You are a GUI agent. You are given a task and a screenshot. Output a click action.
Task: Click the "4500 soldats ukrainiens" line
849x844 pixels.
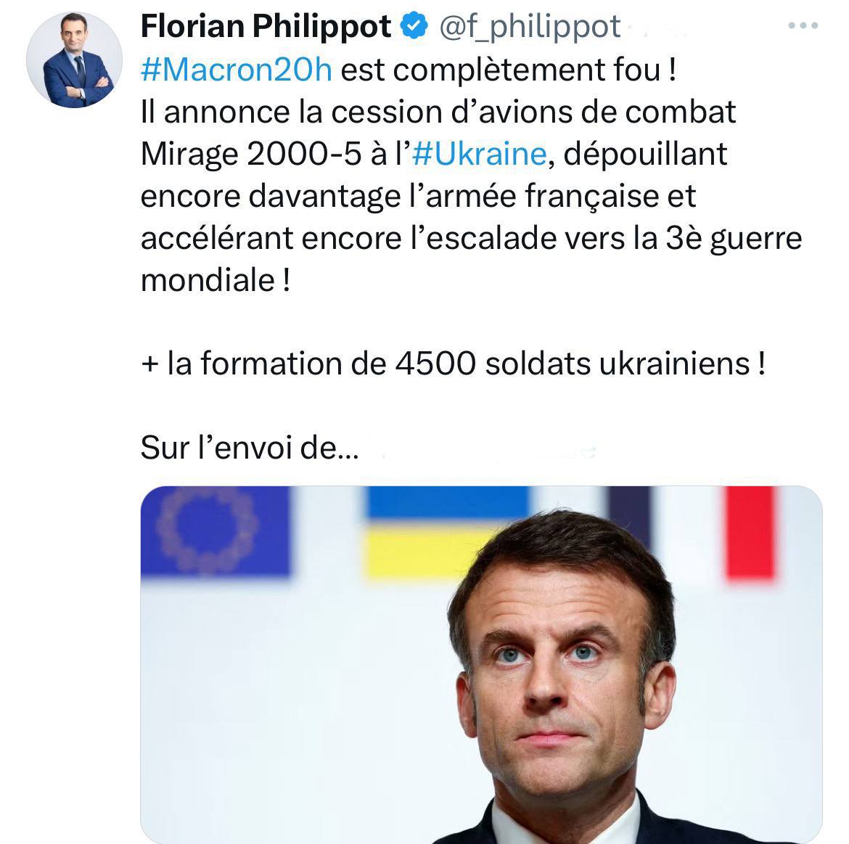[x=579, y=364]
